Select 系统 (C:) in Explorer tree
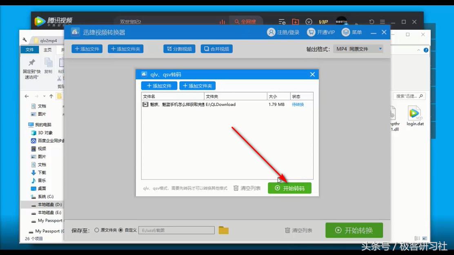The height and width of the screenshot is (255, 454). [42, 196]
